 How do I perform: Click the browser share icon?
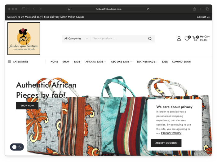tap(194, 9)
